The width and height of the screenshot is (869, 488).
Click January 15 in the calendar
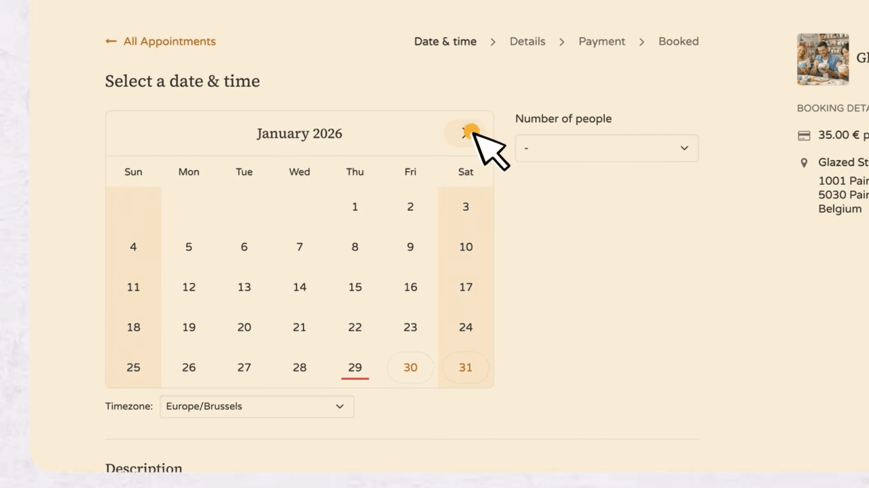click(355, 287)
